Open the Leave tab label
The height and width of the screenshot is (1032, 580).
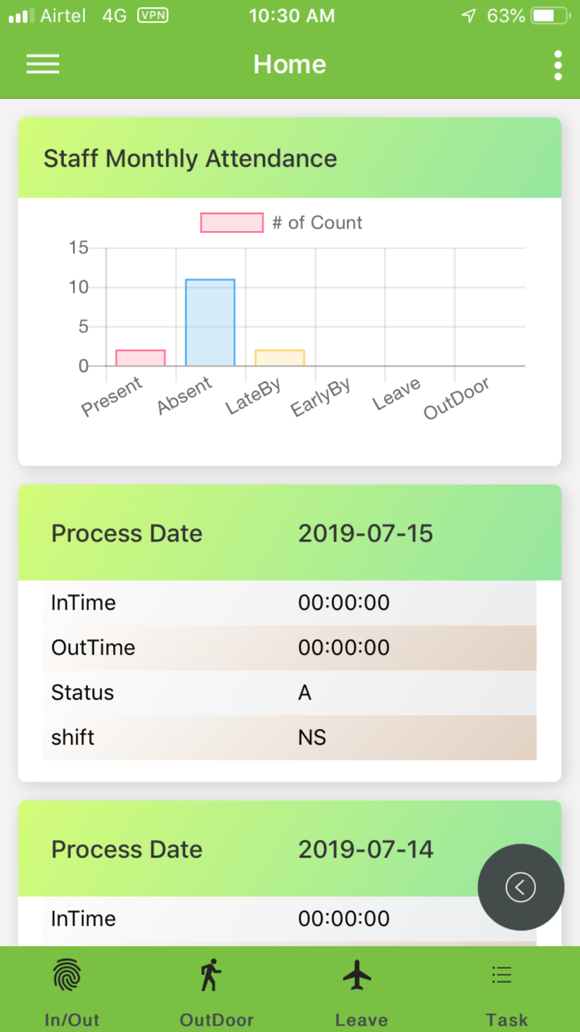tap(361, 1020)
